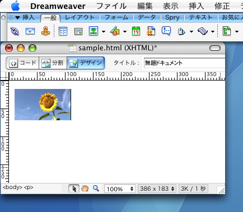Open the 100% zoom level dropdown
The width and height of the screenshot is (243, 212).
coord(120,189)
